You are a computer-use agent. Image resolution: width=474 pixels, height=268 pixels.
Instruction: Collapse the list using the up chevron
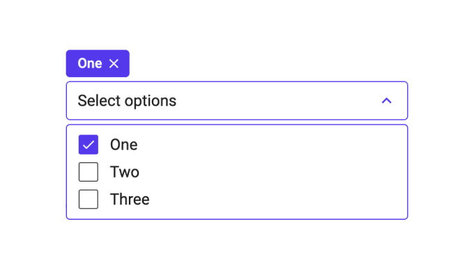(387, 100)
